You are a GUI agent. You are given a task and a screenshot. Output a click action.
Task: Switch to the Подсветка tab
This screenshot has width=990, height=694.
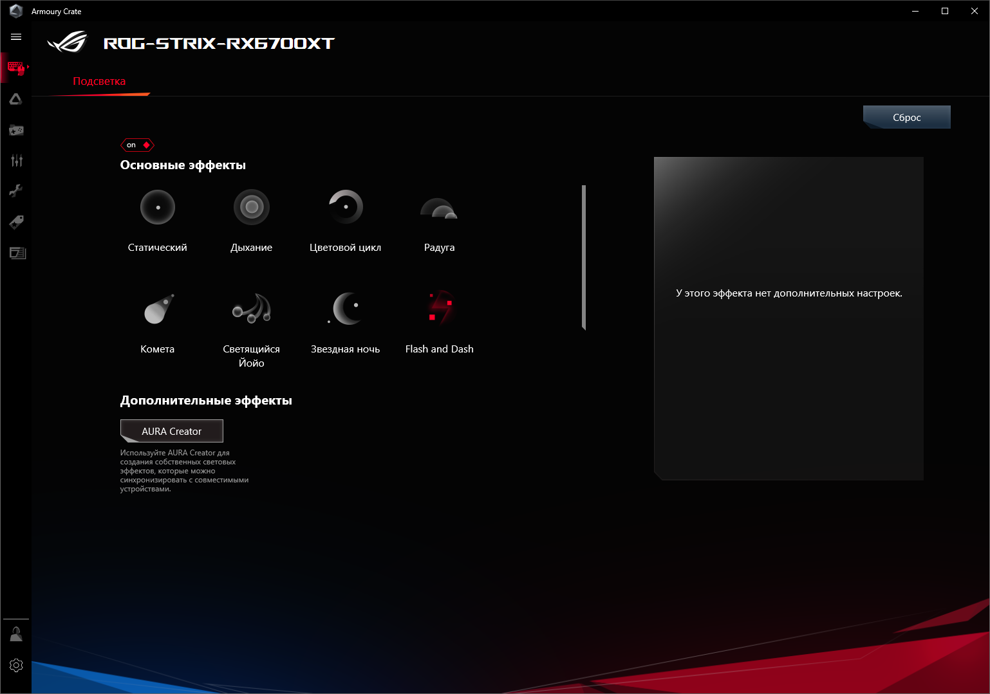[x=99, y=82]
